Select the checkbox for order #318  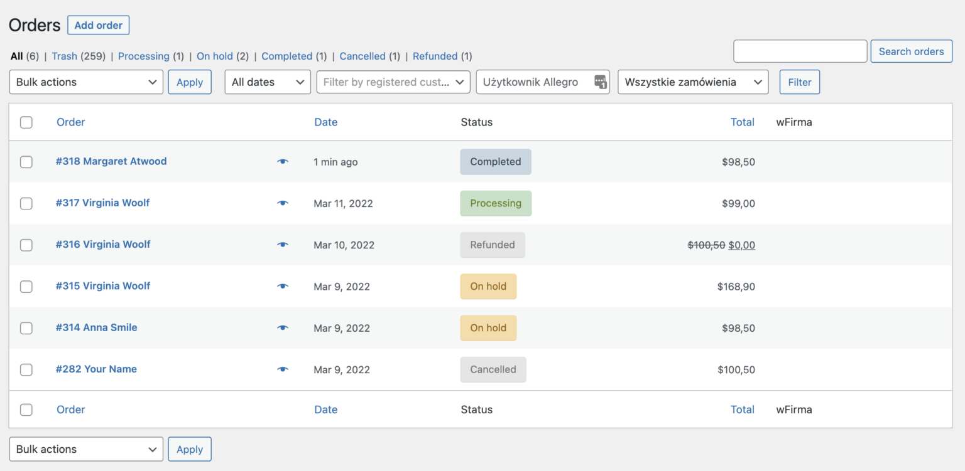[x=26, y=161]
